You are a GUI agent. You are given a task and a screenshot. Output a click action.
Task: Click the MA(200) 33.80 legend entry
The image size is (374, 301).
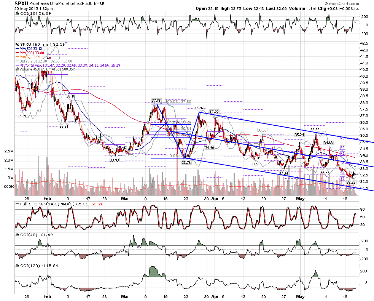click(x=30, y=53)
